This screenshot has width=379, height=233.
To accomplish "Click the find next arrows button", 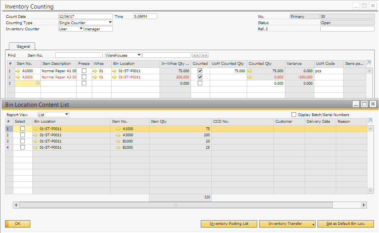I will coord(205,56).
